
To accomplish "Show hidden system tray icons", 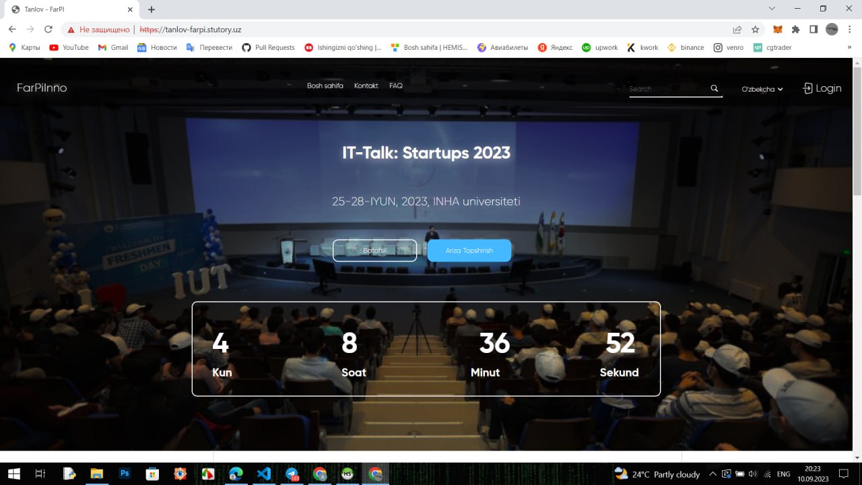I will click(x=712, y=474).
